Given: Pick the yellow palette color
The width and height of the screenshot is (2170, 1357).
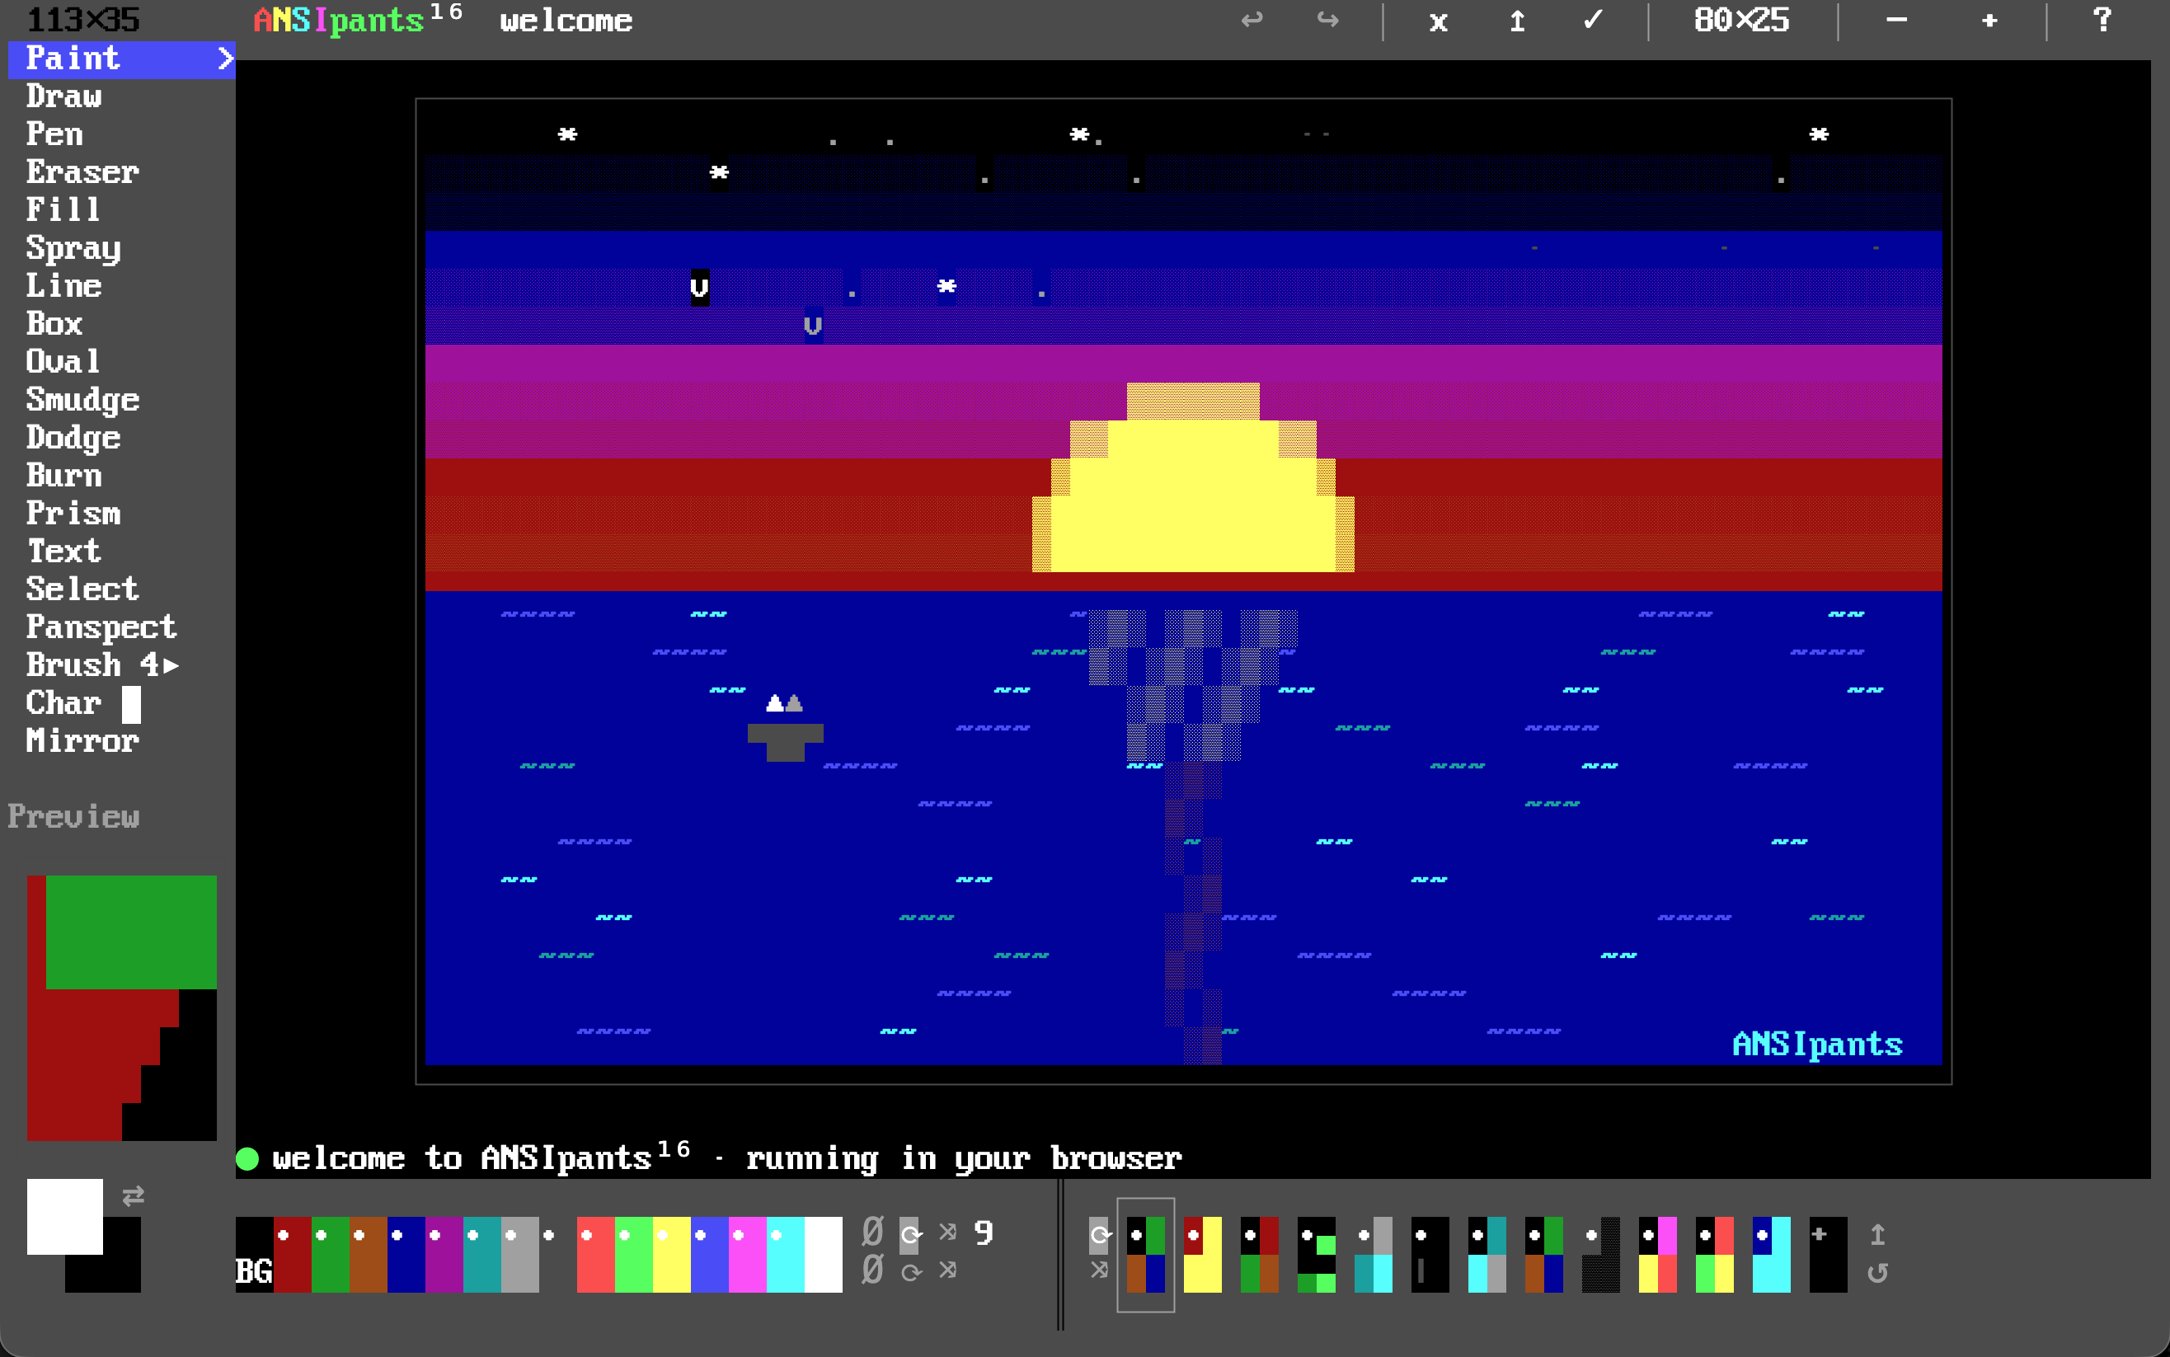Looking at the screenshot, I should pos(671,1254).
